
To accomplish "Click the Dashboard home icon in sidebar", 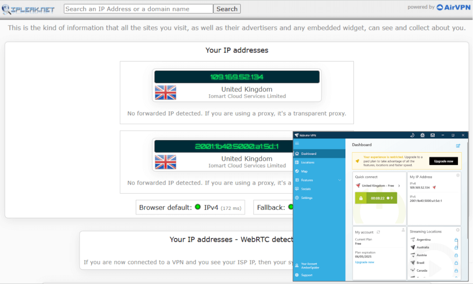I will (297, 154).
